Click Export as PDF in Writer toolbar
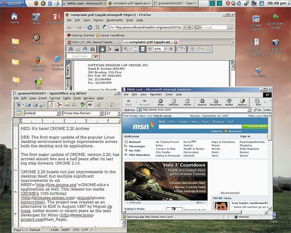 60,105
